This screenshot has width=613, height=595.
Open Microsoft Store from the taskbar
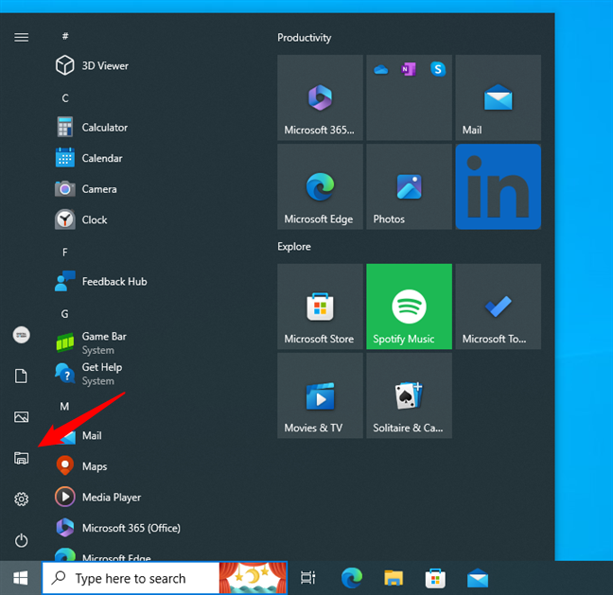(x=435, y=578)
